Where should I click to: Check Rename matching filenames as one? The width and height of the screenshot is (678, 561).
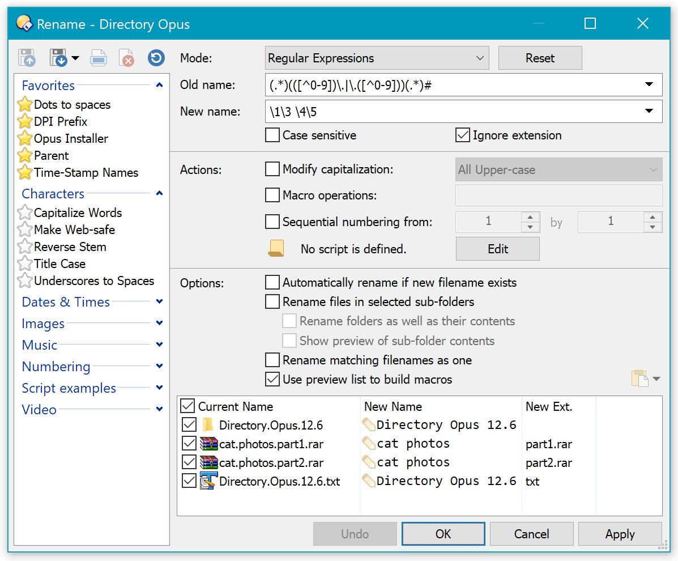tap(272, 360)
